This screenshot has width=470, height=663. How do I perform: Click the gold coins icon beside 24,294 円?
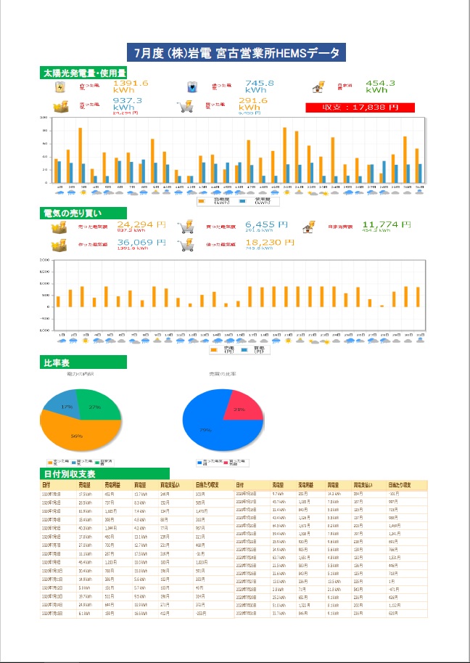tap(58, 227)
